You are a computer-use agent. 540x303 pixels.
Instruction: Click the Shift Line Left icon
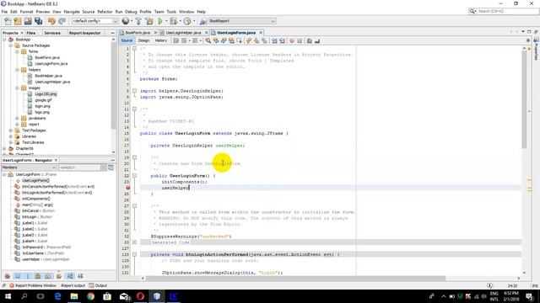click(274, 41)
